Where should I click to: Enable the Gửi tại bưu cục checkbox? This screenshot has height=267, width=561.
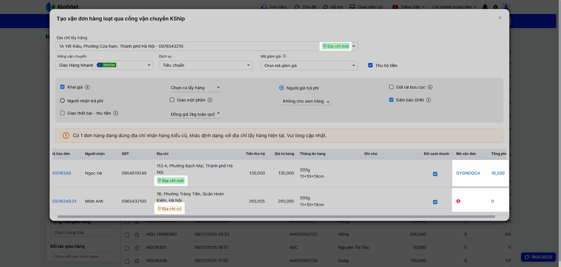(391, 87)
